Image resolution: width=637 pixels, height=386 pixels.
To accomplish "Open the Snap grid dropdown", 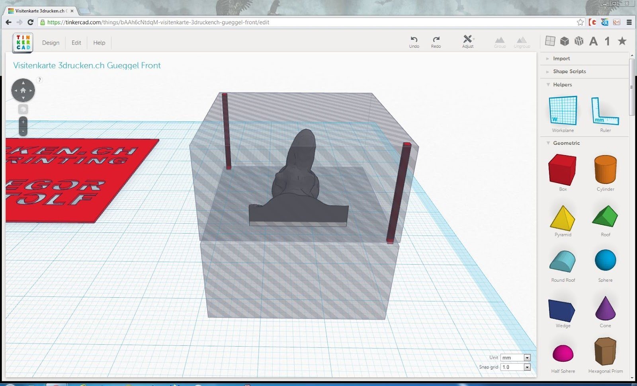I will (515, 367).
